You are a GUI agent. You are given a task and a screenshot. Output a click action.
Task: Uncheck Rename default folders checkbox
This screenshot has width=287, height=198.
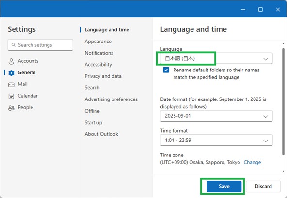click(166, 70)
